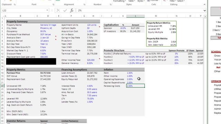
Task: Select Investor Returns header cell
Action: coord(16,121)
